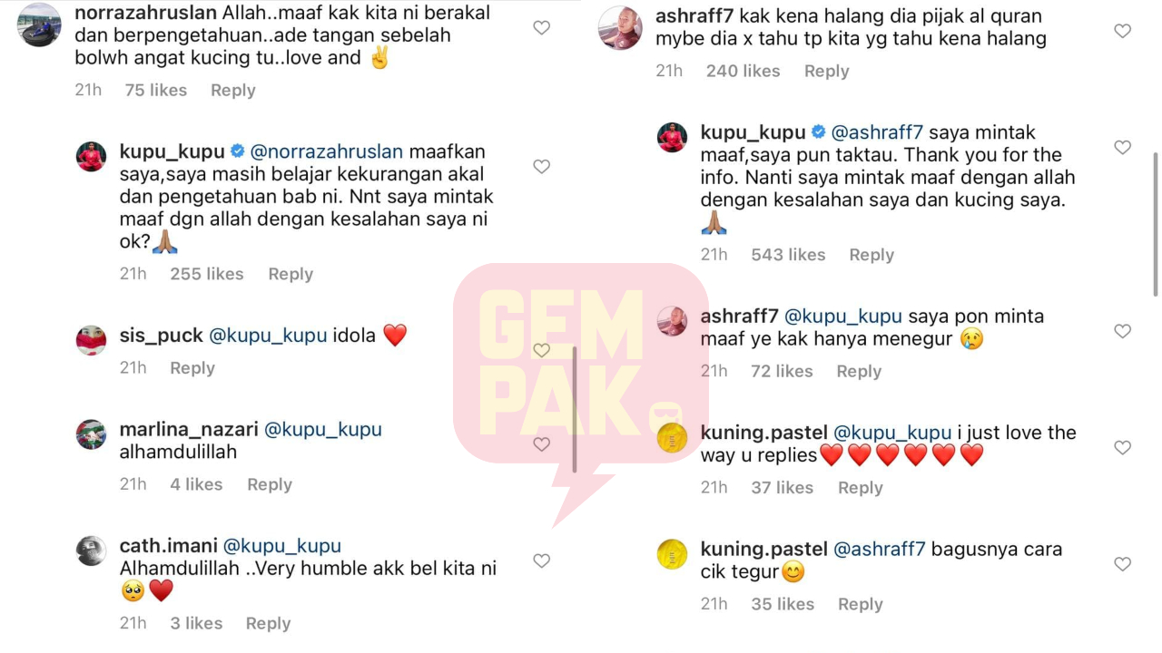The height and width of the screenshot is (653, 1162).
Task: Tap heart next to kupu_kupu reply to ashraff7
Action: pyautogui.click(x=1123, y=147)
